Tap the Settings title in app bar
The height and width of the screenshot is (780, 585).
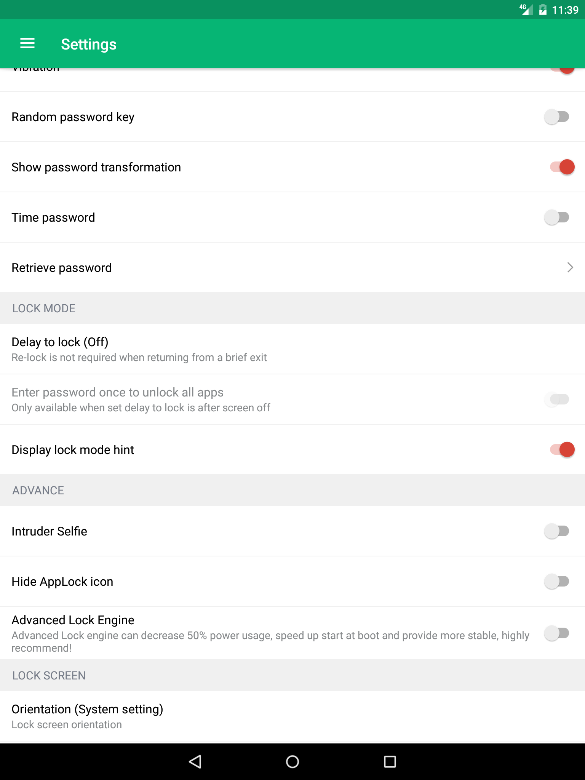[x=88, y=44]
